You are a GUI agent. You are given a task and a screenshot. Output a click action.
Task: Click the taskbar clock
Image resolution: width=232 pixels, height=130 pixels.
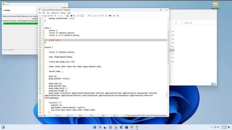[x=224, y=127]
